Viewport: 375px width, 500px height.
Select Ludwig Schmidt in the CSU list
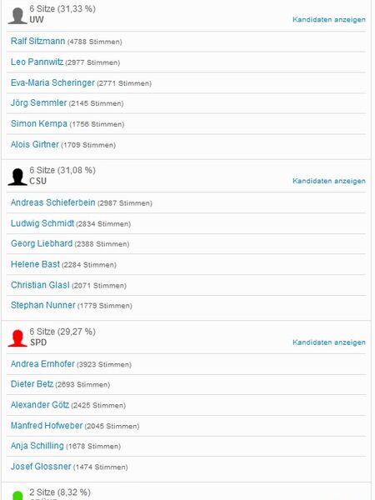pos(42,223)
